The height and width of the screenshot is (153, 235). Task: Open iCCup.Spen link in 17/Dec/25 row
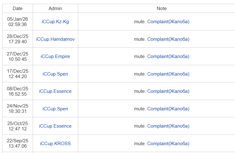click(x=55, y=74)
